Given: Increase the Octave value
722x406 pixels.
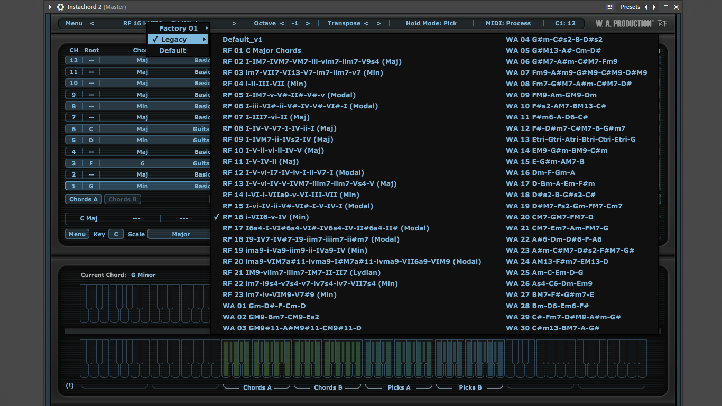Looking at the screenshot, I should click(308, 23).
